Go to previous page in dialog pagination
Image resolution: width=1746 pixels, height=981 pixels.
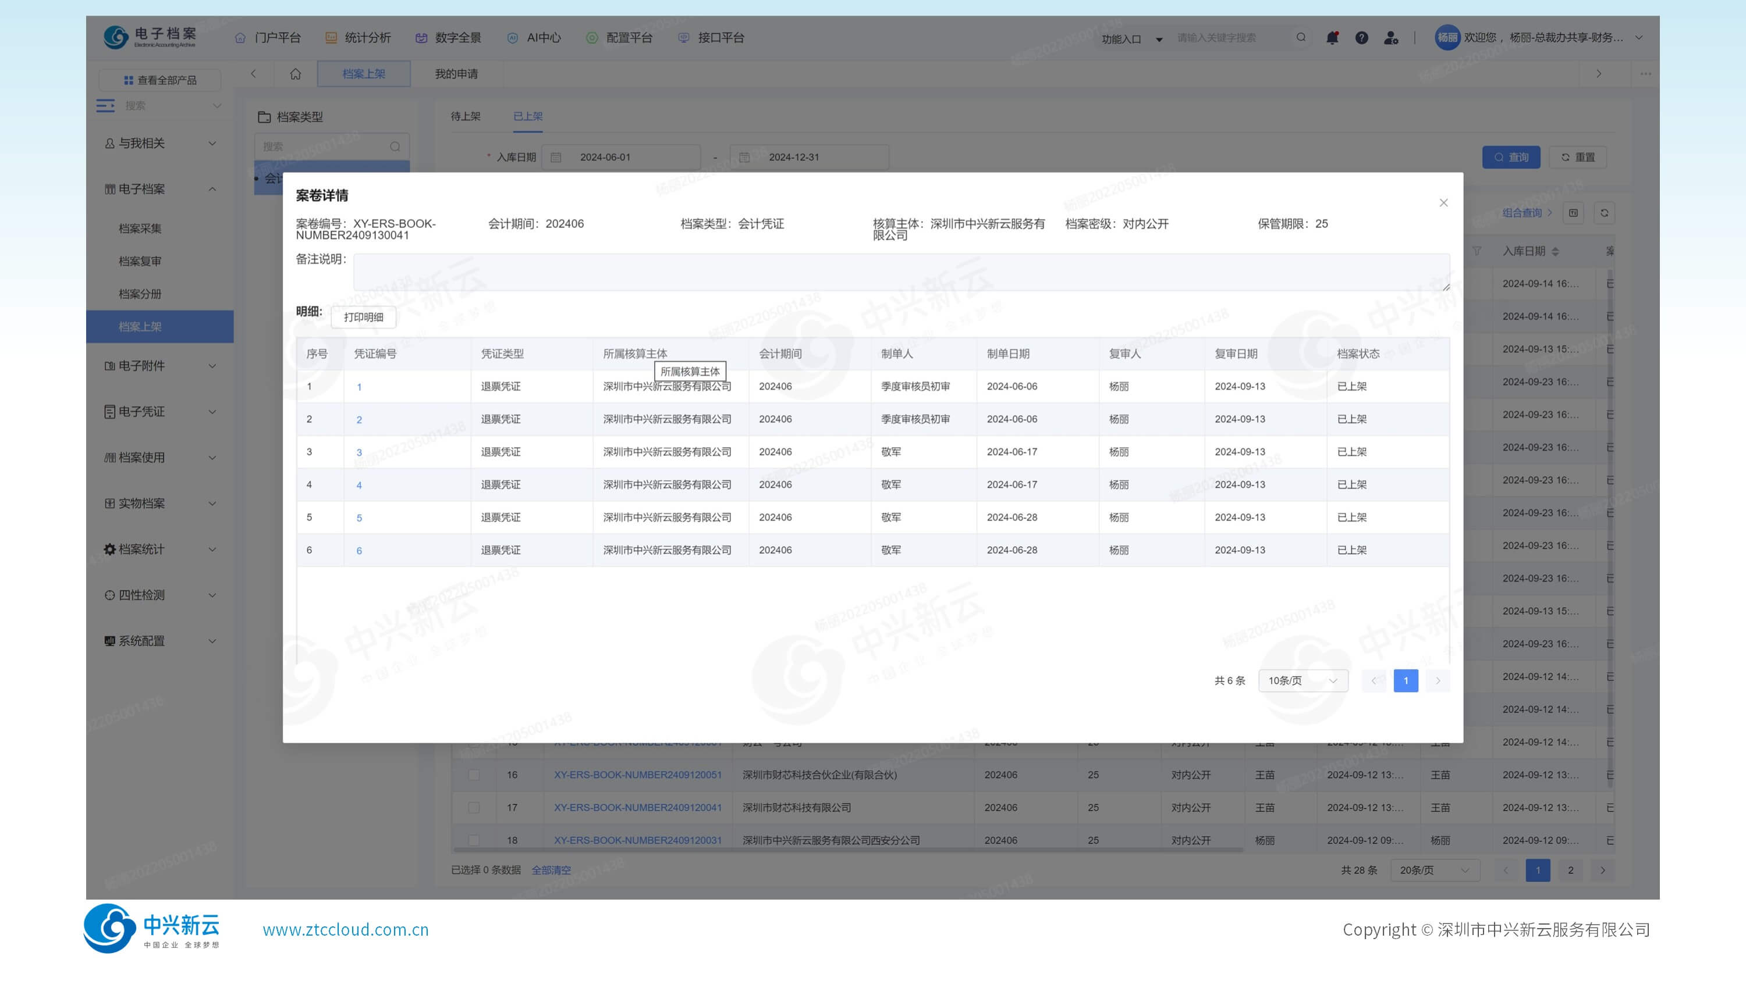coord(1373,680)
